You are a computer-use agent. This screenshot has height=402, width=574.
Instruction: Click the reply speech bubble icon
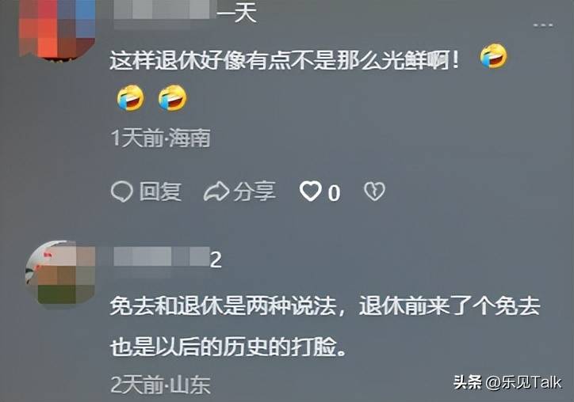click(x=121, y=192)
